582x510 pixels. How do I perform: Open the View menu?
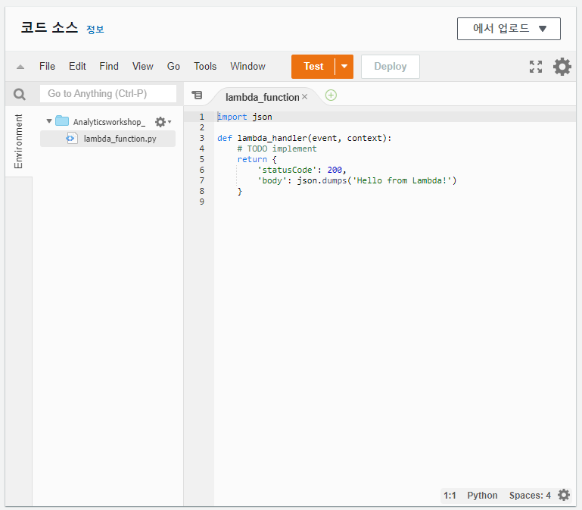click(142, 66)
